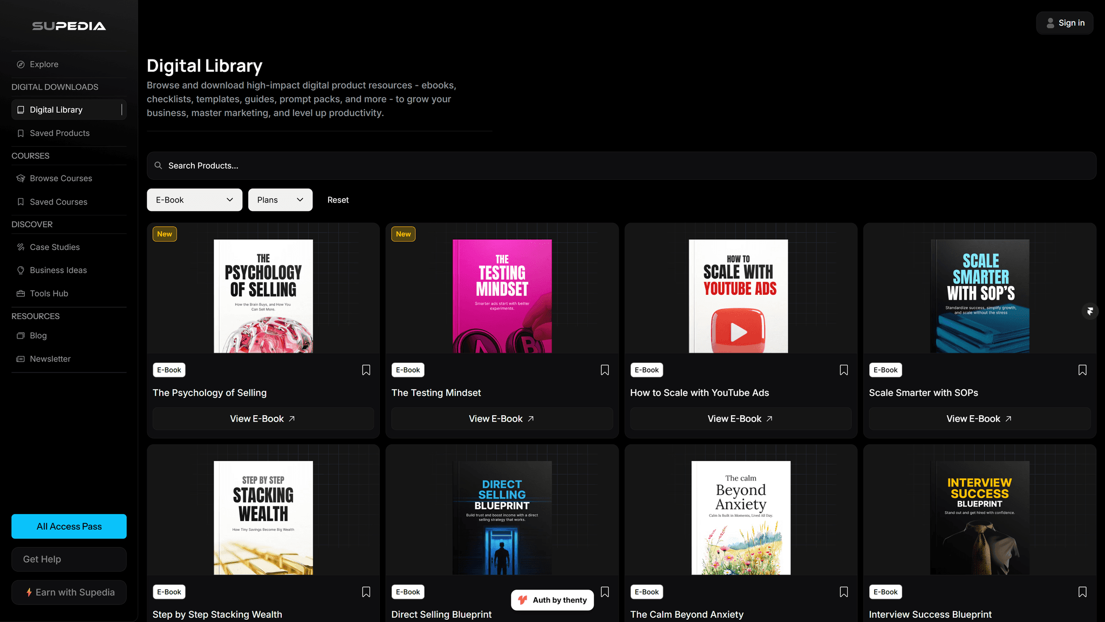Open the Tools Hub section
The height and width of the screenshot is (622, 1105).
[x=48, y=293]
